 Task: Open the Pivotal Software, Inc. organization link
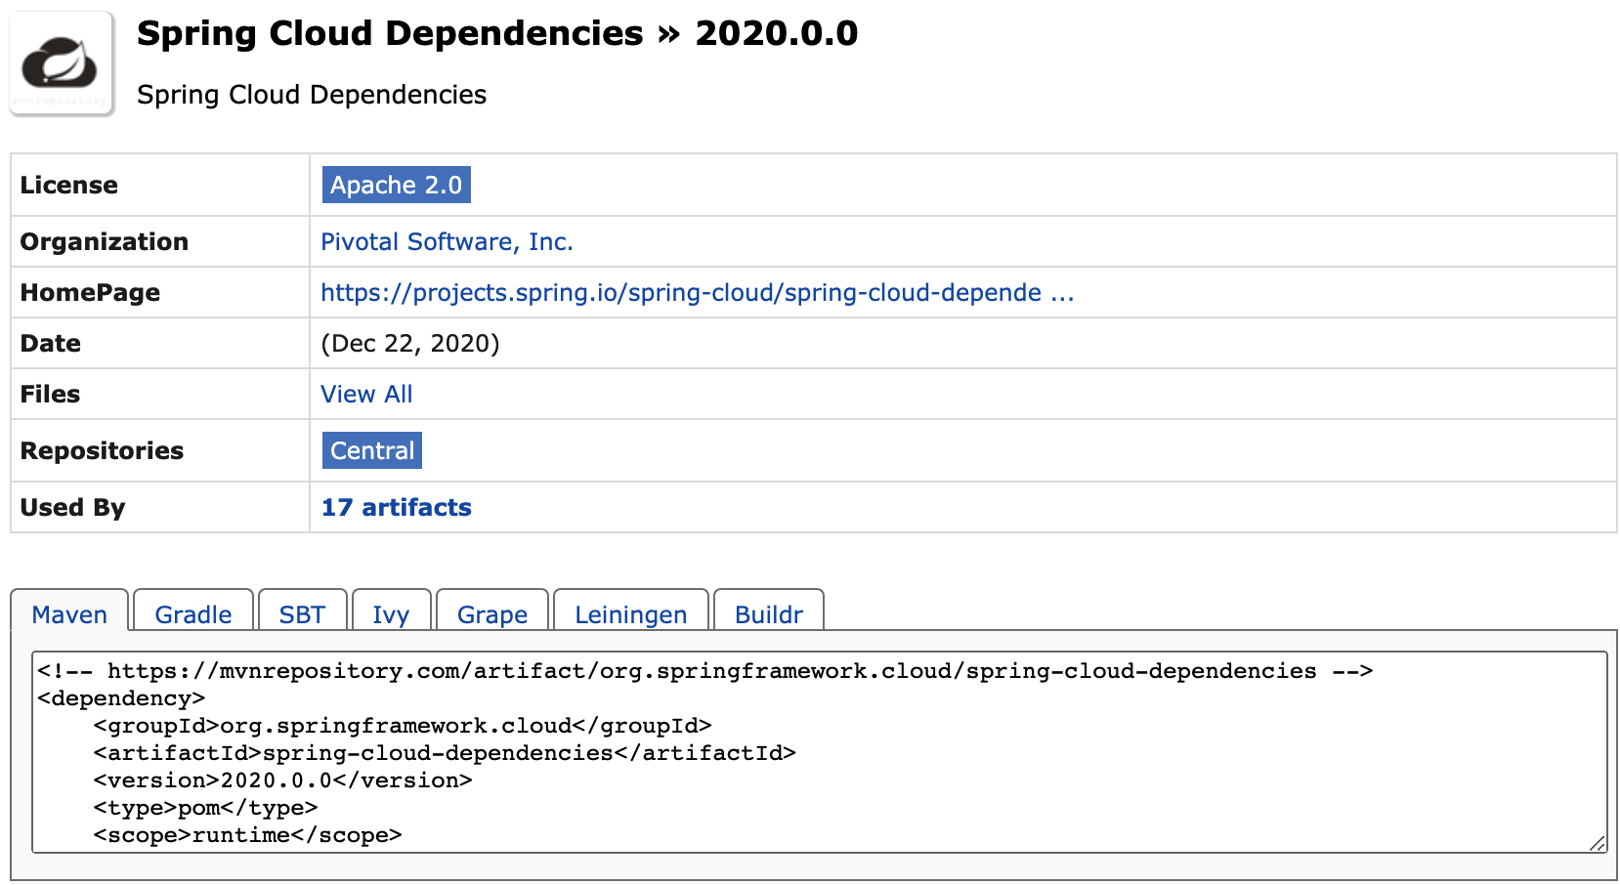click(447, 241)
